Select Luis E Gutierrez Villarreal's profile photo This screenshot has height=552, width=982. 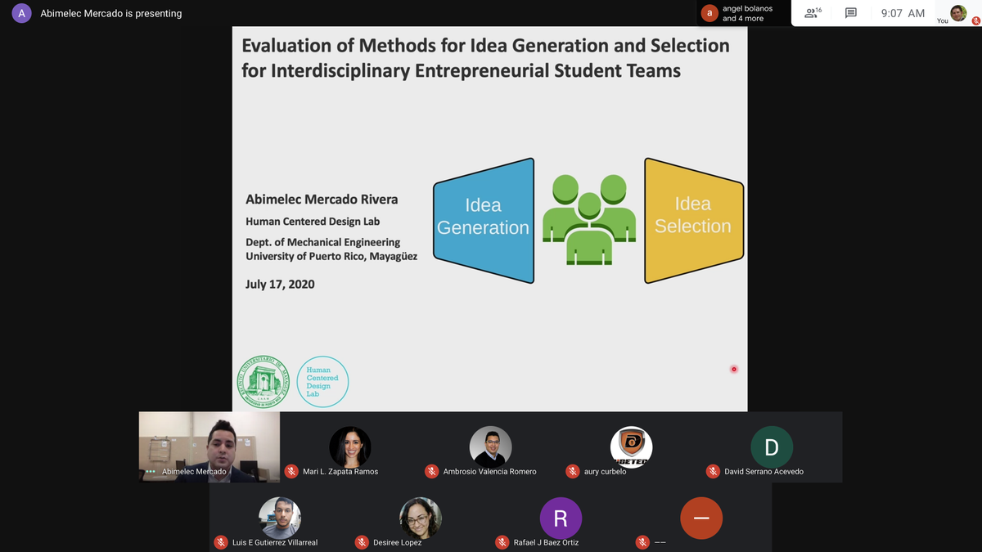coord(280,518)
